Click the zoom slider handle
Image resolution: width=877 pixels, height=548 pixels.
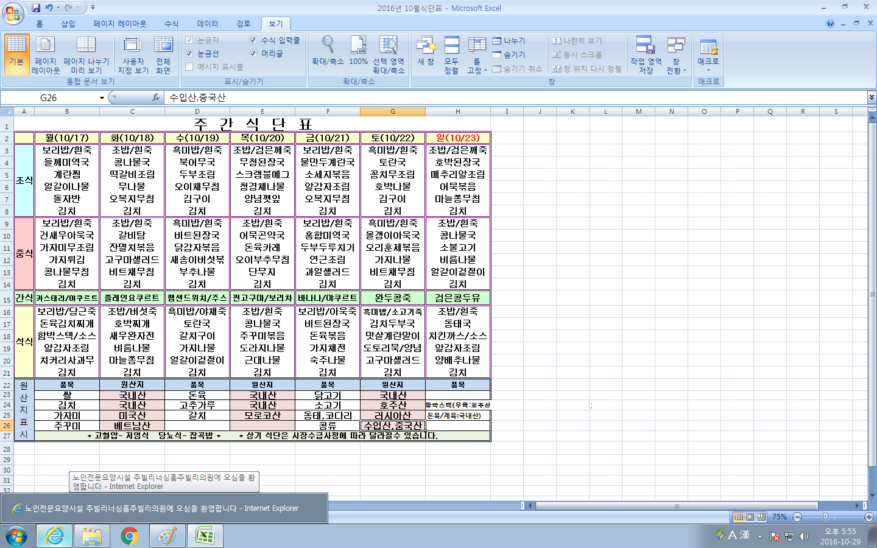coord(825,517)
